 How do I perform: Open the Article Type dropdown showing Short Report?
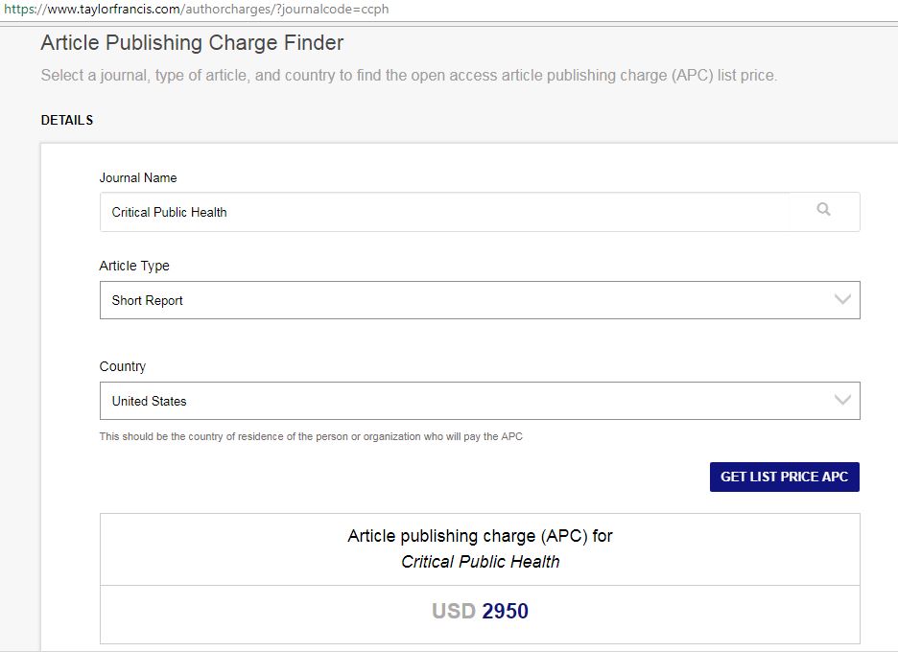click(x=461, y=300)
